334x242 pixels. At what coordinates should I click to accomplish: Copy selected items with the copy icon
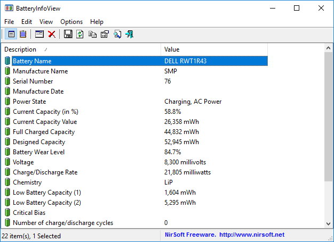(92, 34)
